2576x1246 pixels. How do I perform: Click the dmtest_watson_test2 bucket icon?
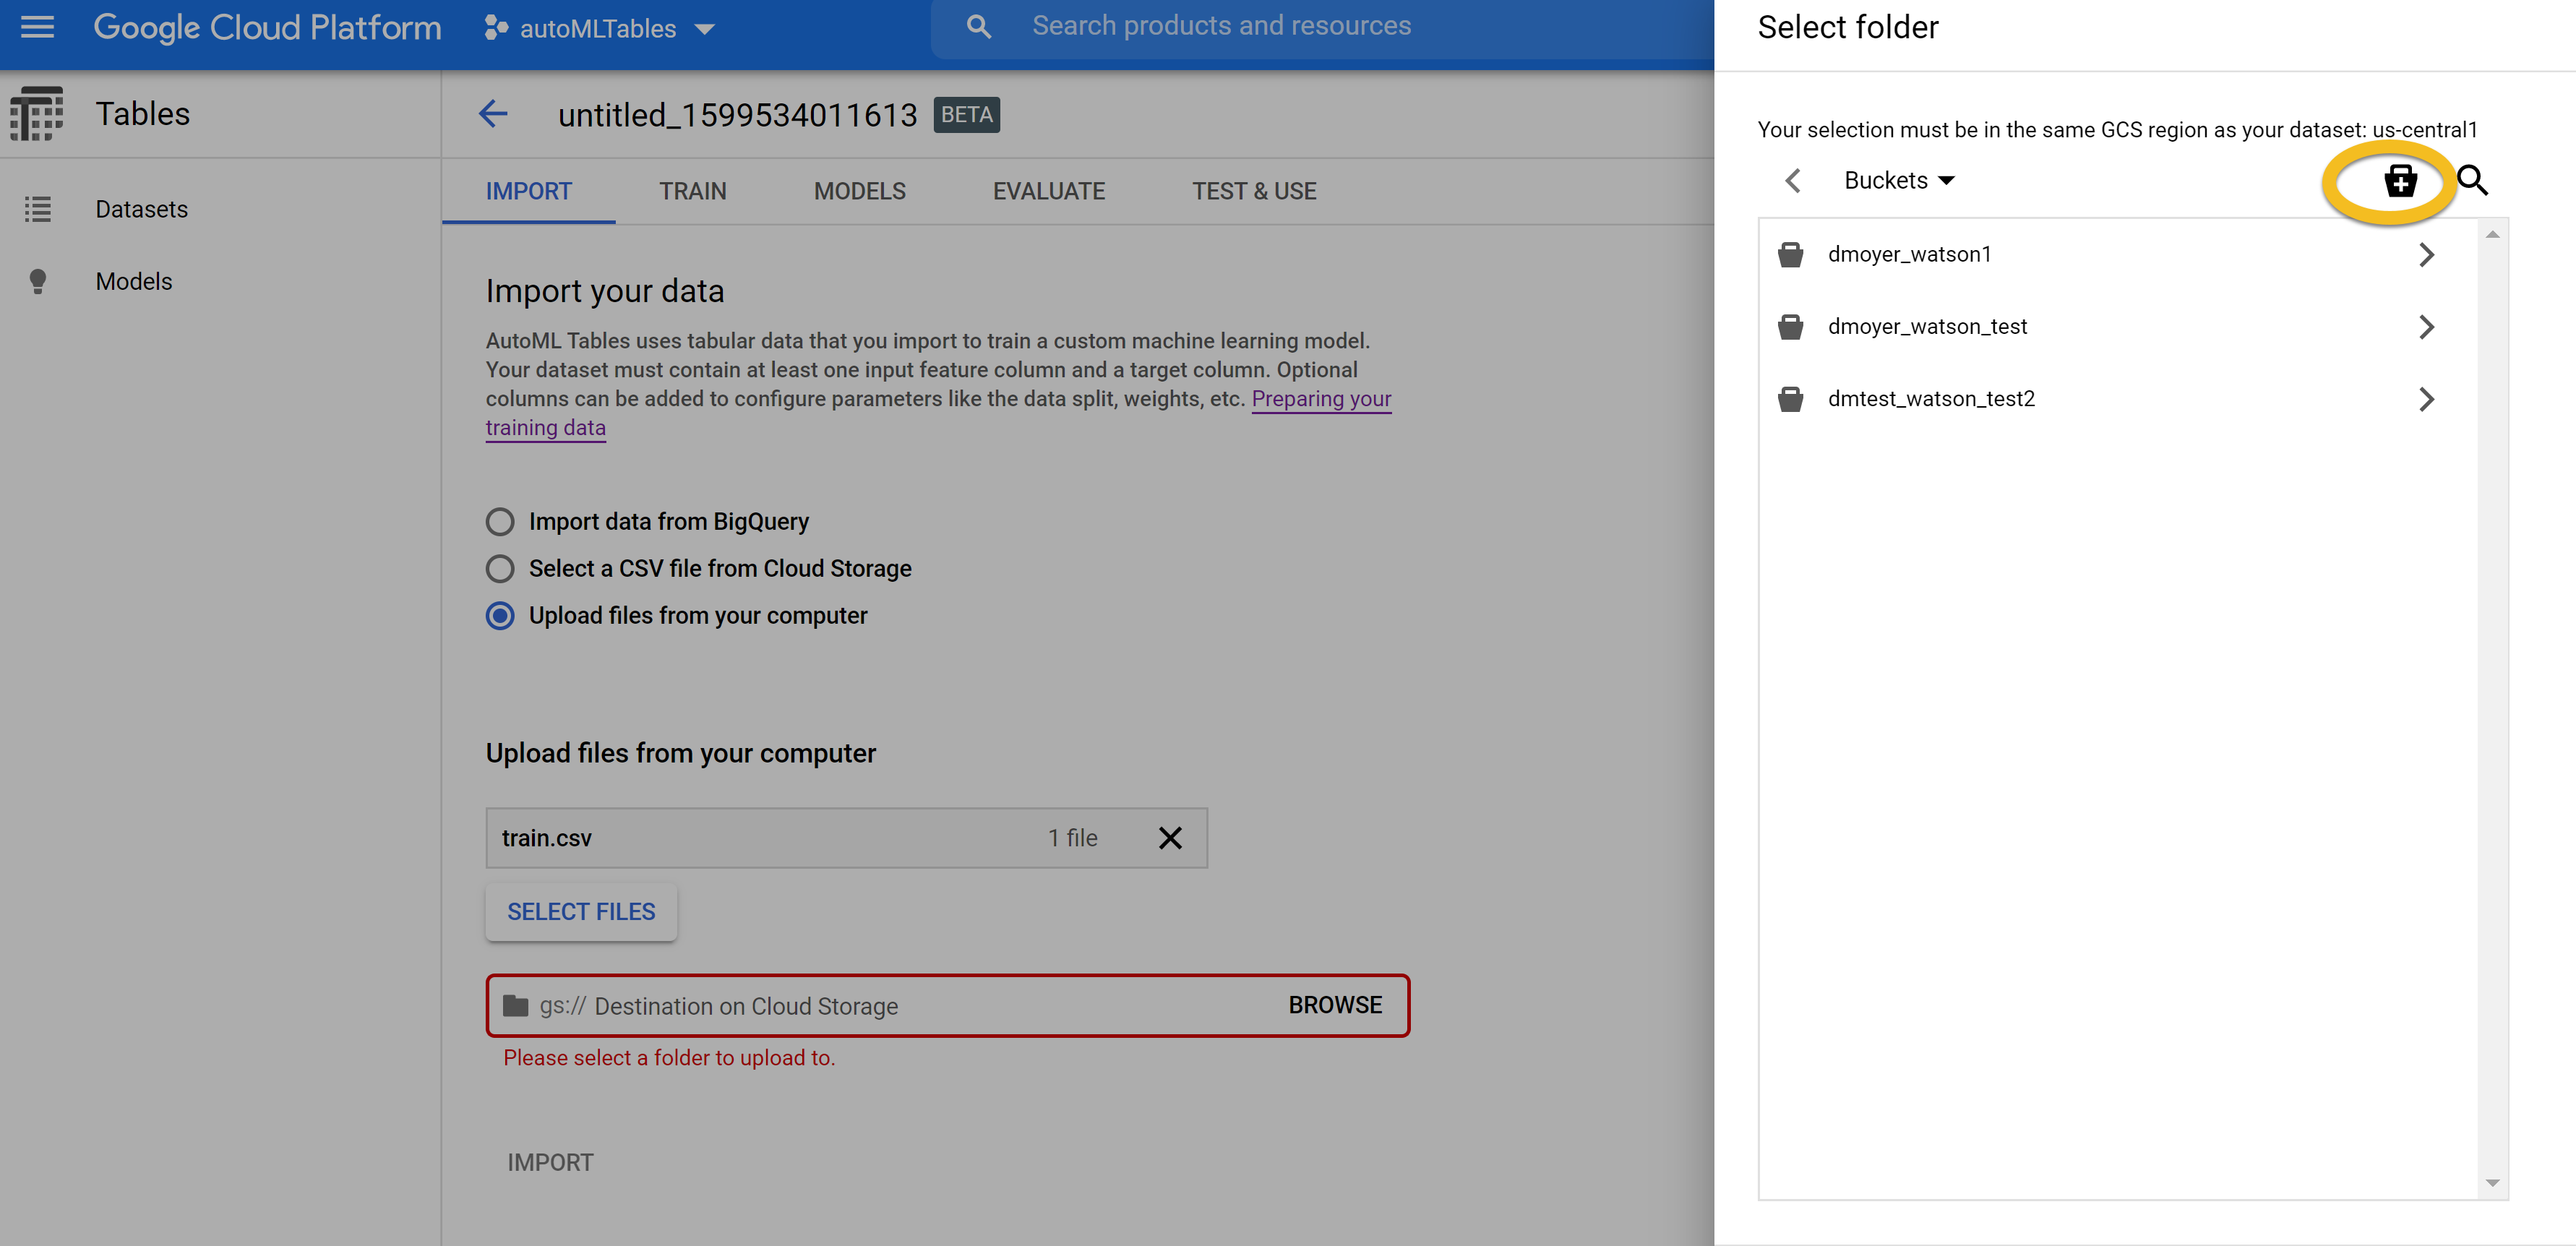coord(1790,399)
